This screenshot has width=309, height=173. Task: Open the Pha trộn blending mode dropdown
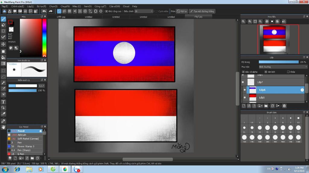[283, 67]
